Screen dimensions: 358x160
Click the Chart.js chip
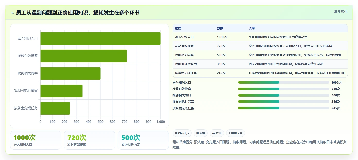(x=182, y=133)
